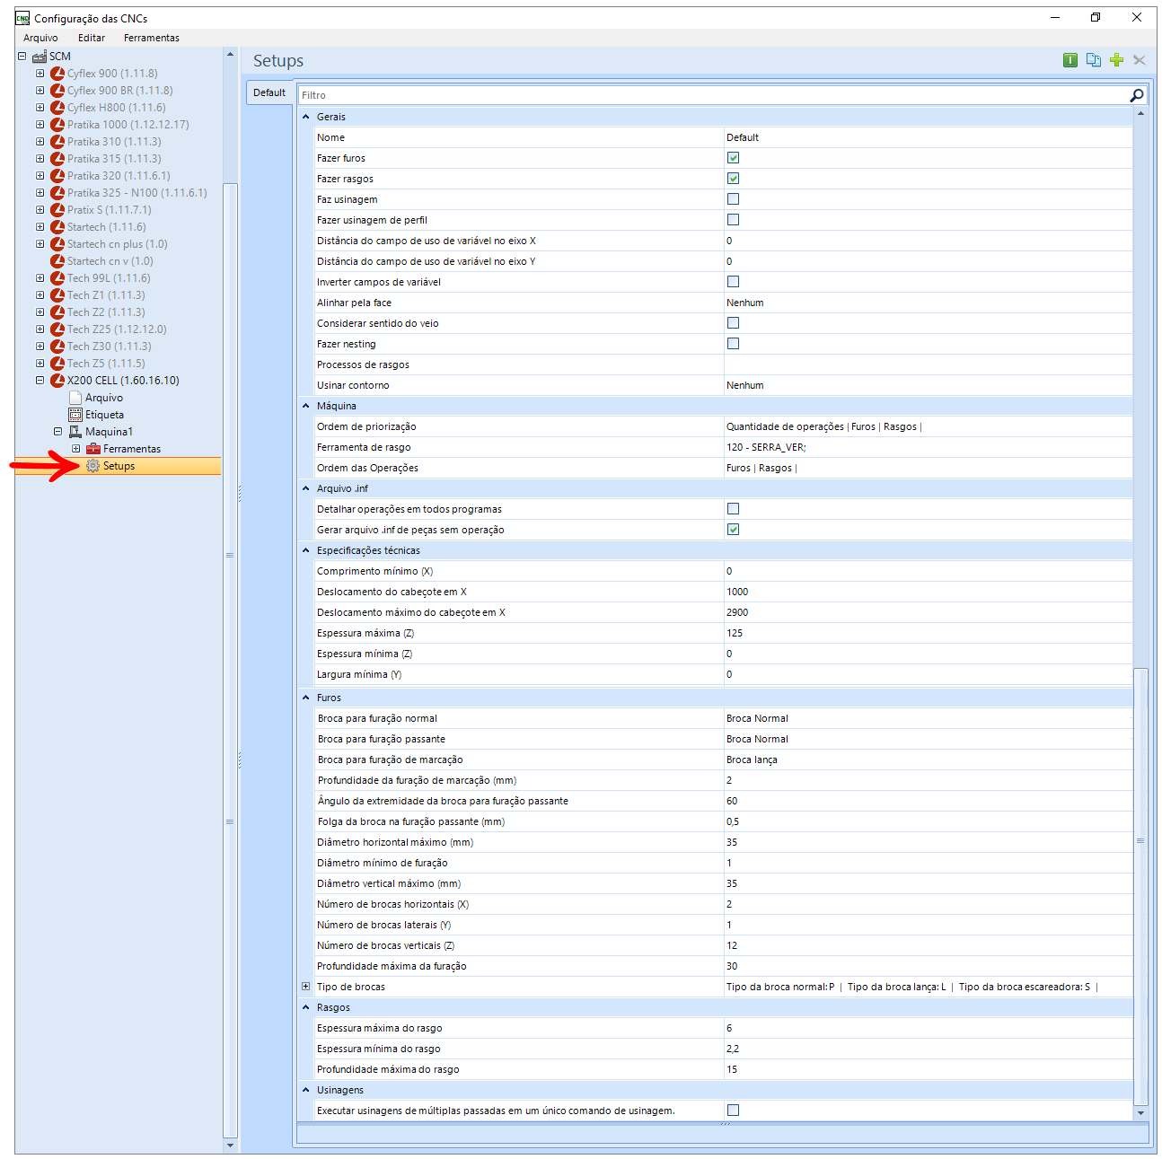The image size is (1162, 1159).
Task: Select Startech cn plus (1.0) in tree
Action: tap(118, 244)
